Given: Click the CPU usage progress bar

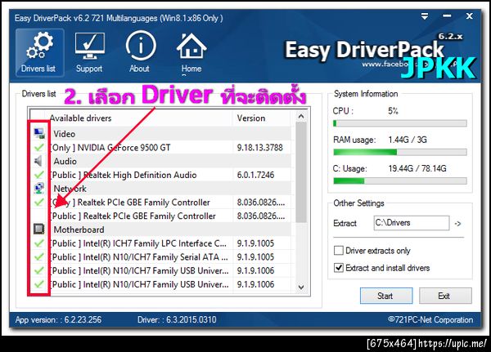Looking at the screenshot, I should [400, 123].
